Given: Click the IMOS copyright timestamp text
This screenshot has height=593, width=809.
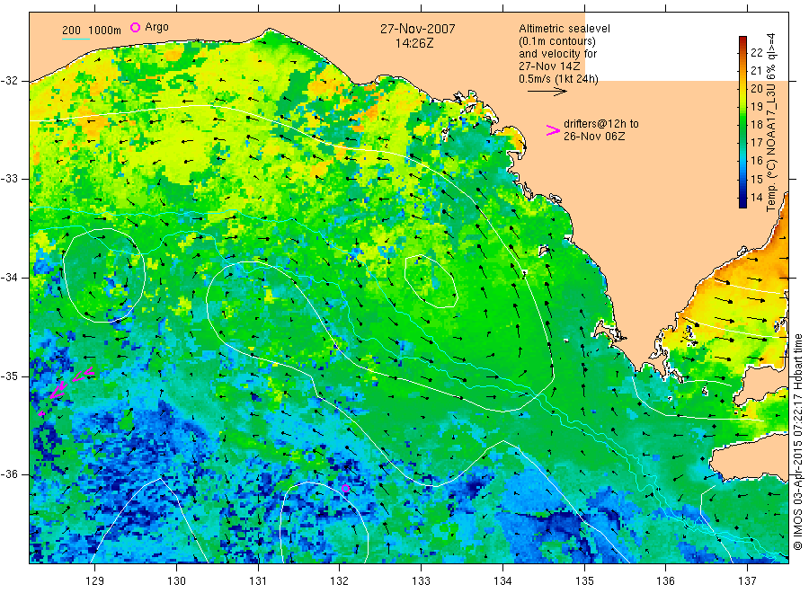Looking at the screenshot, I should pos(798,441).
